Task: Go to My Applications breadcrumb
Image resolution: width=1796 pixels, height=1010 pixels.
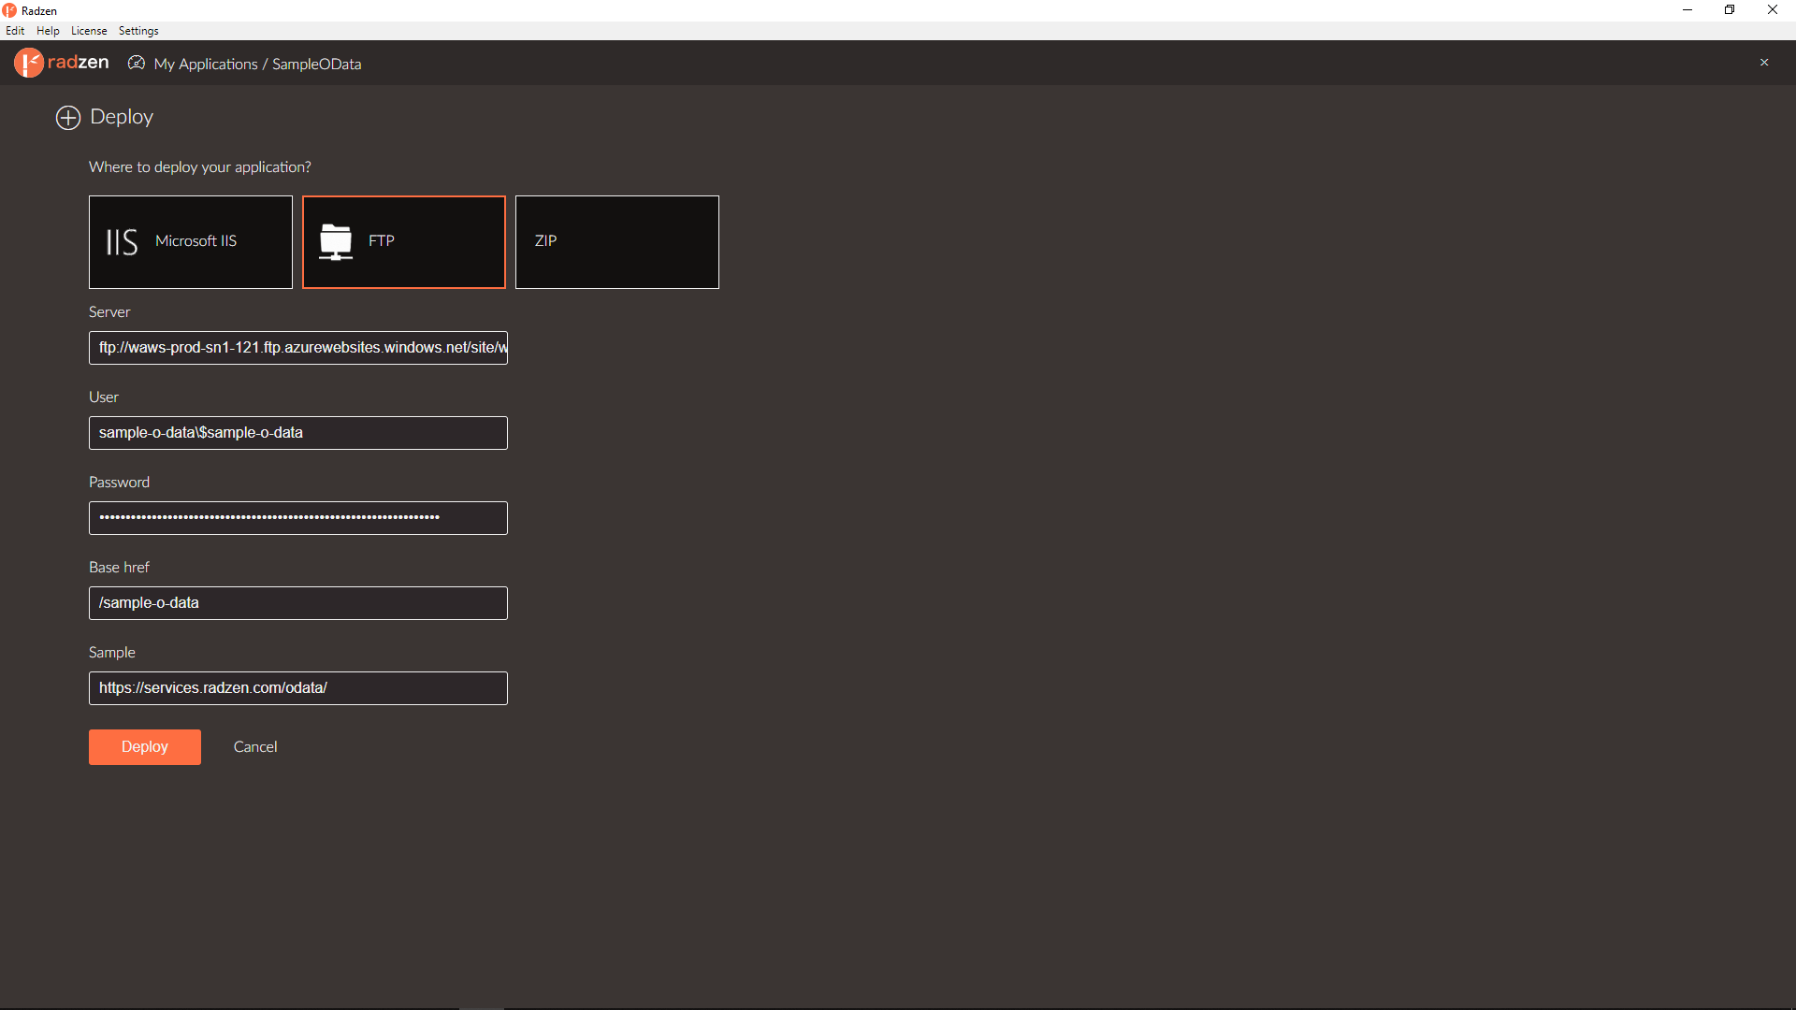Action: [x=206, y=64]
